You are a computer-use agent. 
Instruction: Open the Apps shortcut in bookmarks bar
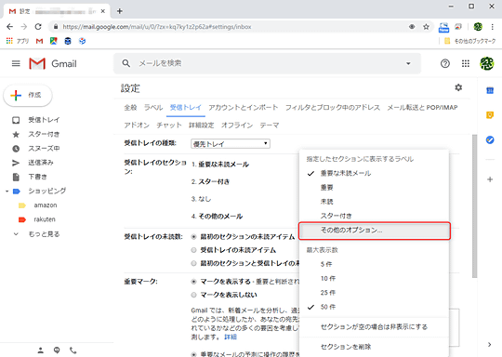click(x=18, y=41)
